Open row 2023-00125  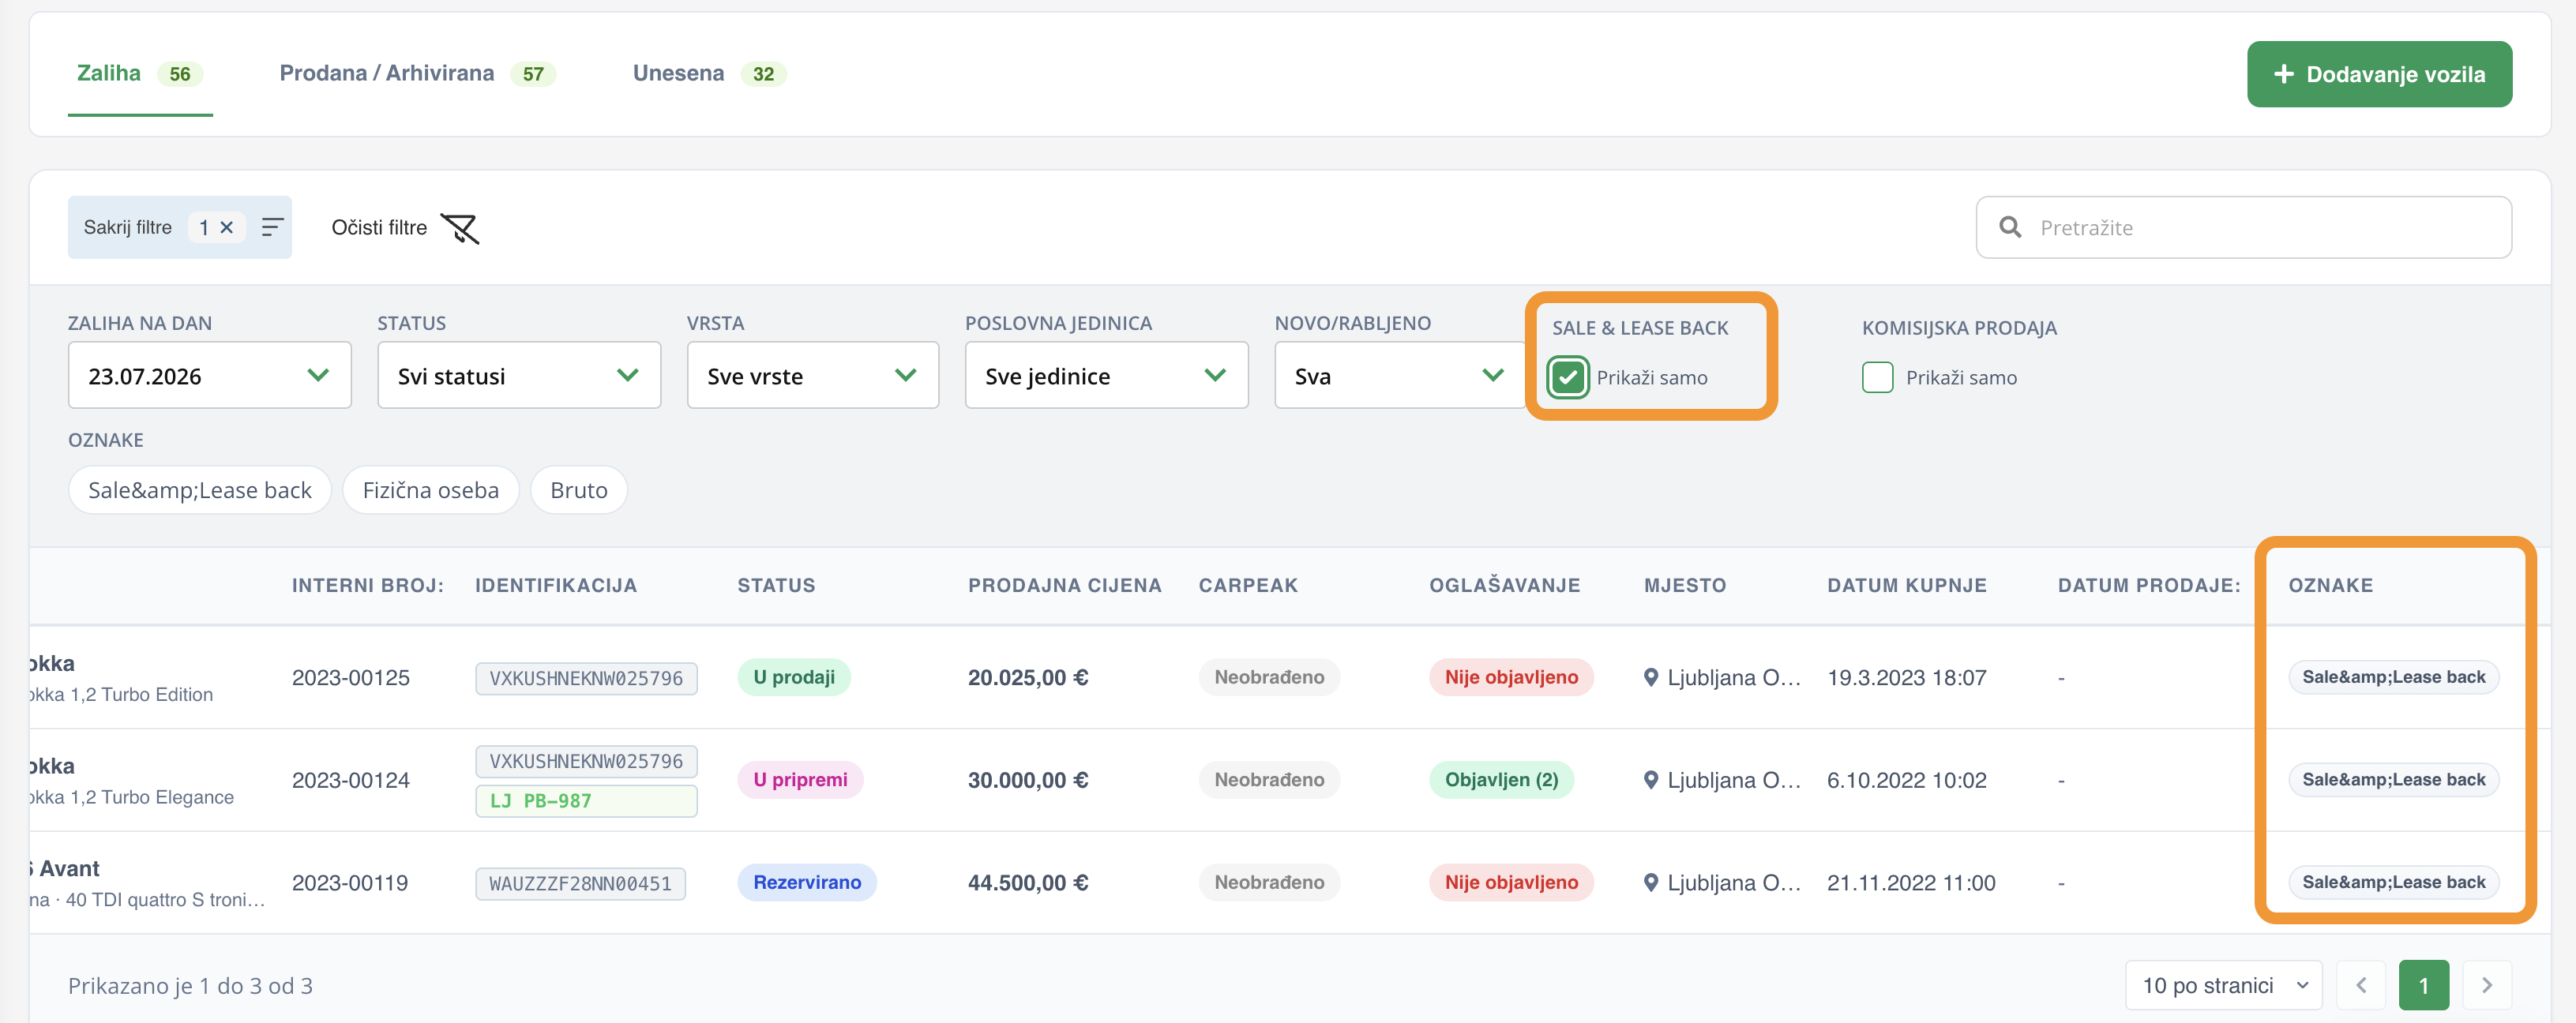(x=1290, y=677)
